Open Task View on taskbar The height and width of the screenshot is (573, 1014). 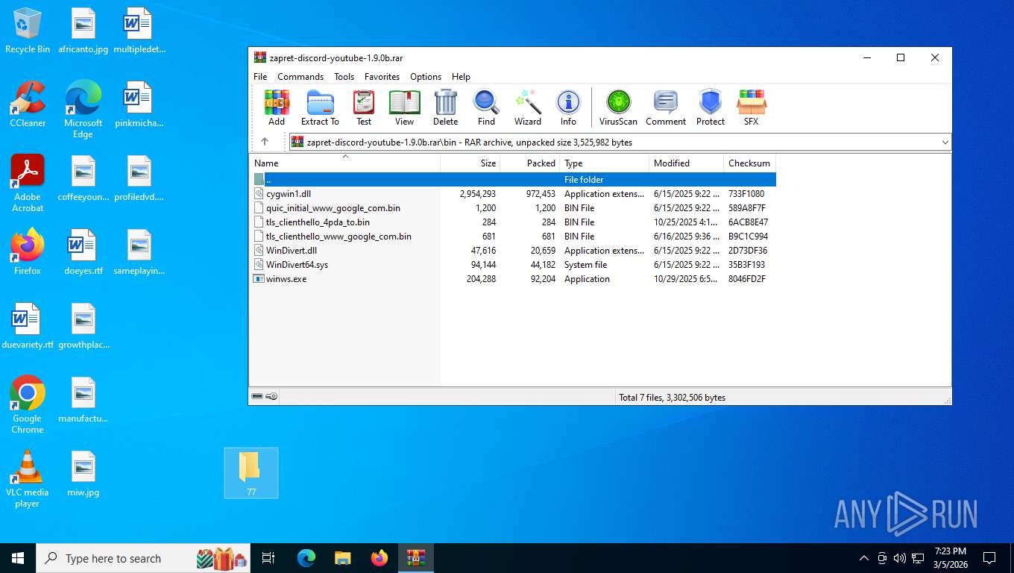(x=268, y=558)
